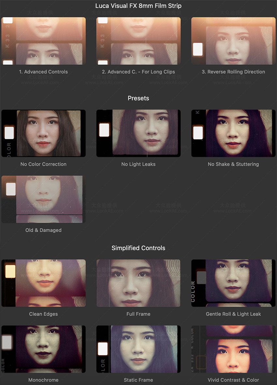The image size is (277, 385).
Task: Choose the Old & Damaged preset thumbnail
Action: coord(43,199)
